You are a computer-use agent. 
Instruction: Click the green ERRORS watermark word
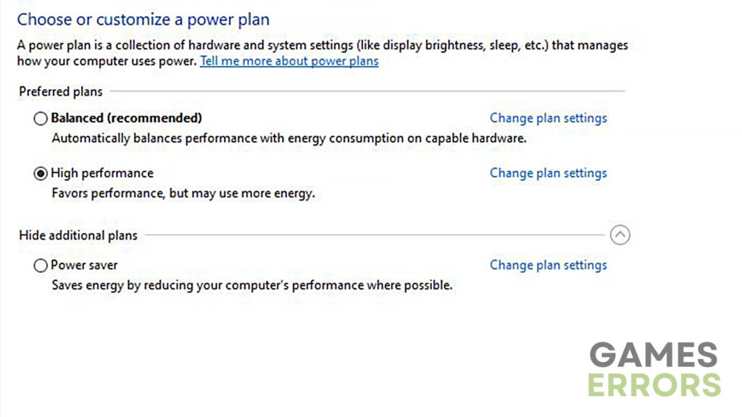click(x=654, y=385)
